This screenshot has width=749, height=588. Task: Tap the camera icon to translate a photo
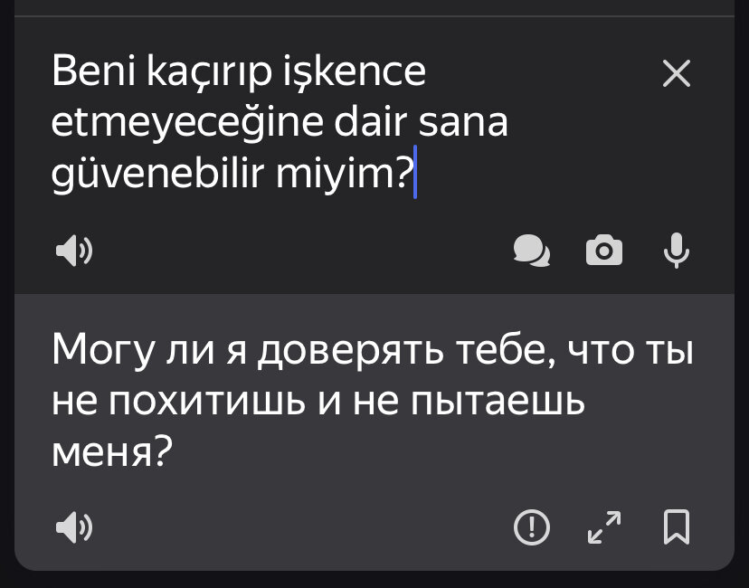tap(604, 251)
